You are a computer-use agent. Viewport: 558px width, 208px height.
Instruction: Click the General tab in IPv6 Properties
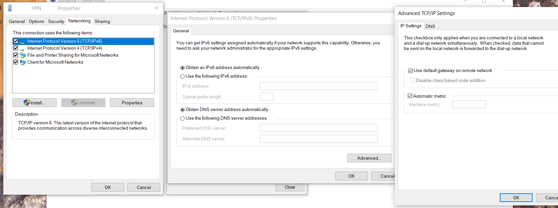coord(181,31)
